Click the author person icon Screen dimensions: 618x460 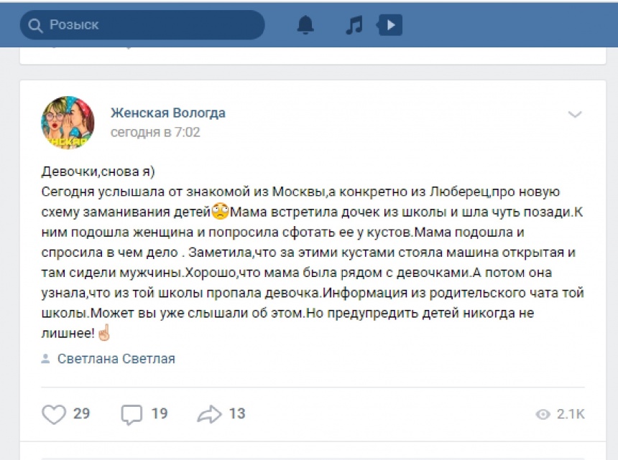coord(46,359)
